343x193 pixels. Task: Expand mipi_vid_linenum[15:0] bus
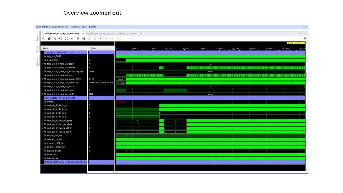(43, 79)
